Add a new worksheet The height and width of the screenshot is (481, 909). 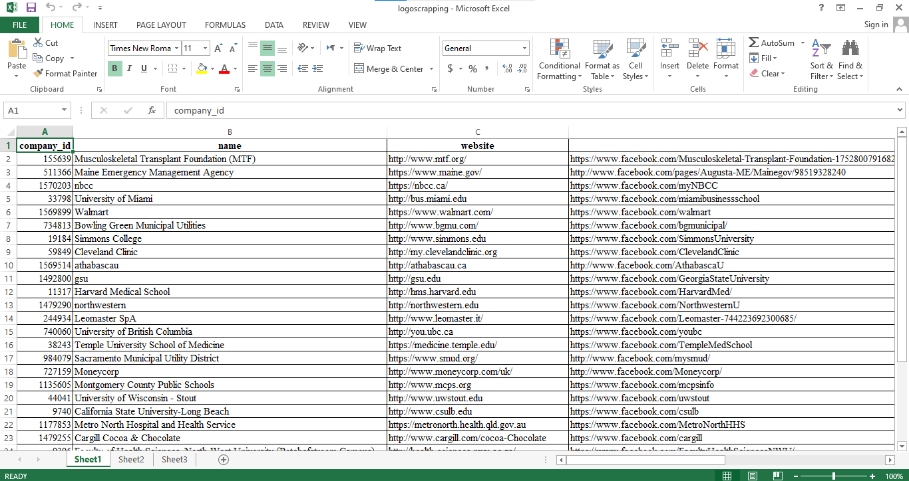click(x=224, y=459)
